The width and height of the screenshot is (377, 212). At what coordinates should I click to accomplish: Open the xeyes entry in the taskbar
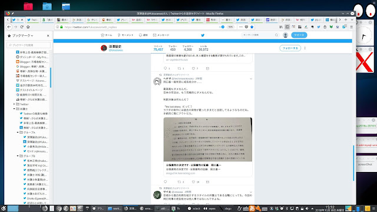click(x=209, y=208)
